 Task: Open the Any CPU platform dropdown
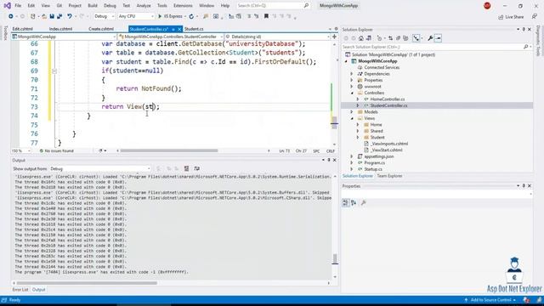click(x=136, y=16)
